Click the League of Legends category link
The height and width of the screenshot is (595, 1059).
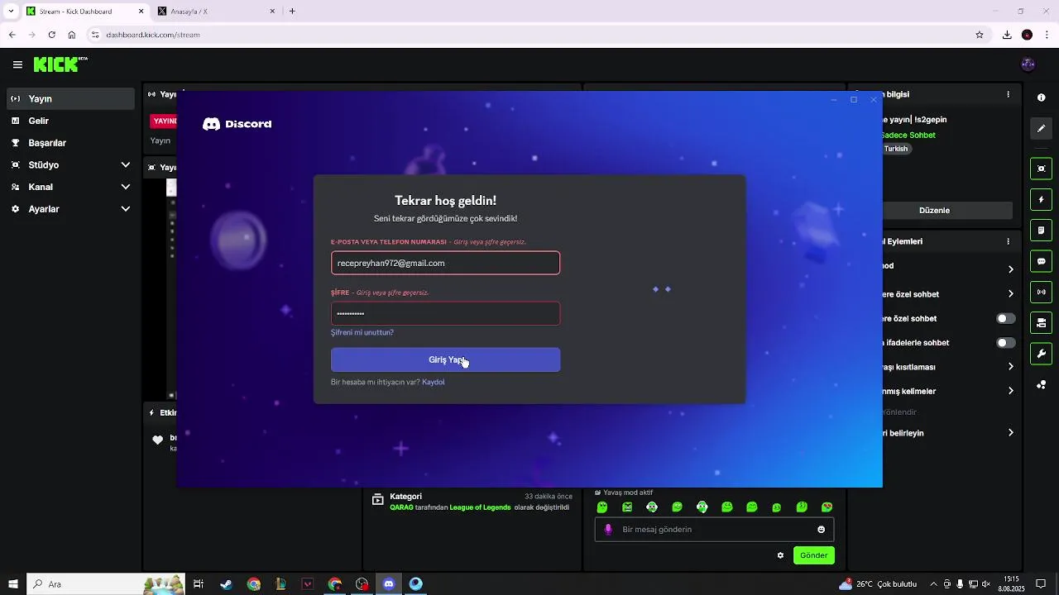click(480, 507)
